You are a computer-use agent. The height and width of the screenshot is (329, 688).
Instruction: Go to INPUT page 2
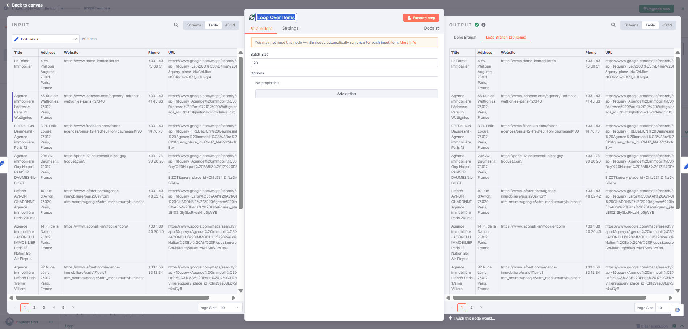tap(34, 308)
